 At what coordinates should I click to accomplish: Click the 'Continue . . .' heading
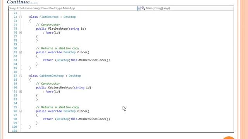[22, 2]
